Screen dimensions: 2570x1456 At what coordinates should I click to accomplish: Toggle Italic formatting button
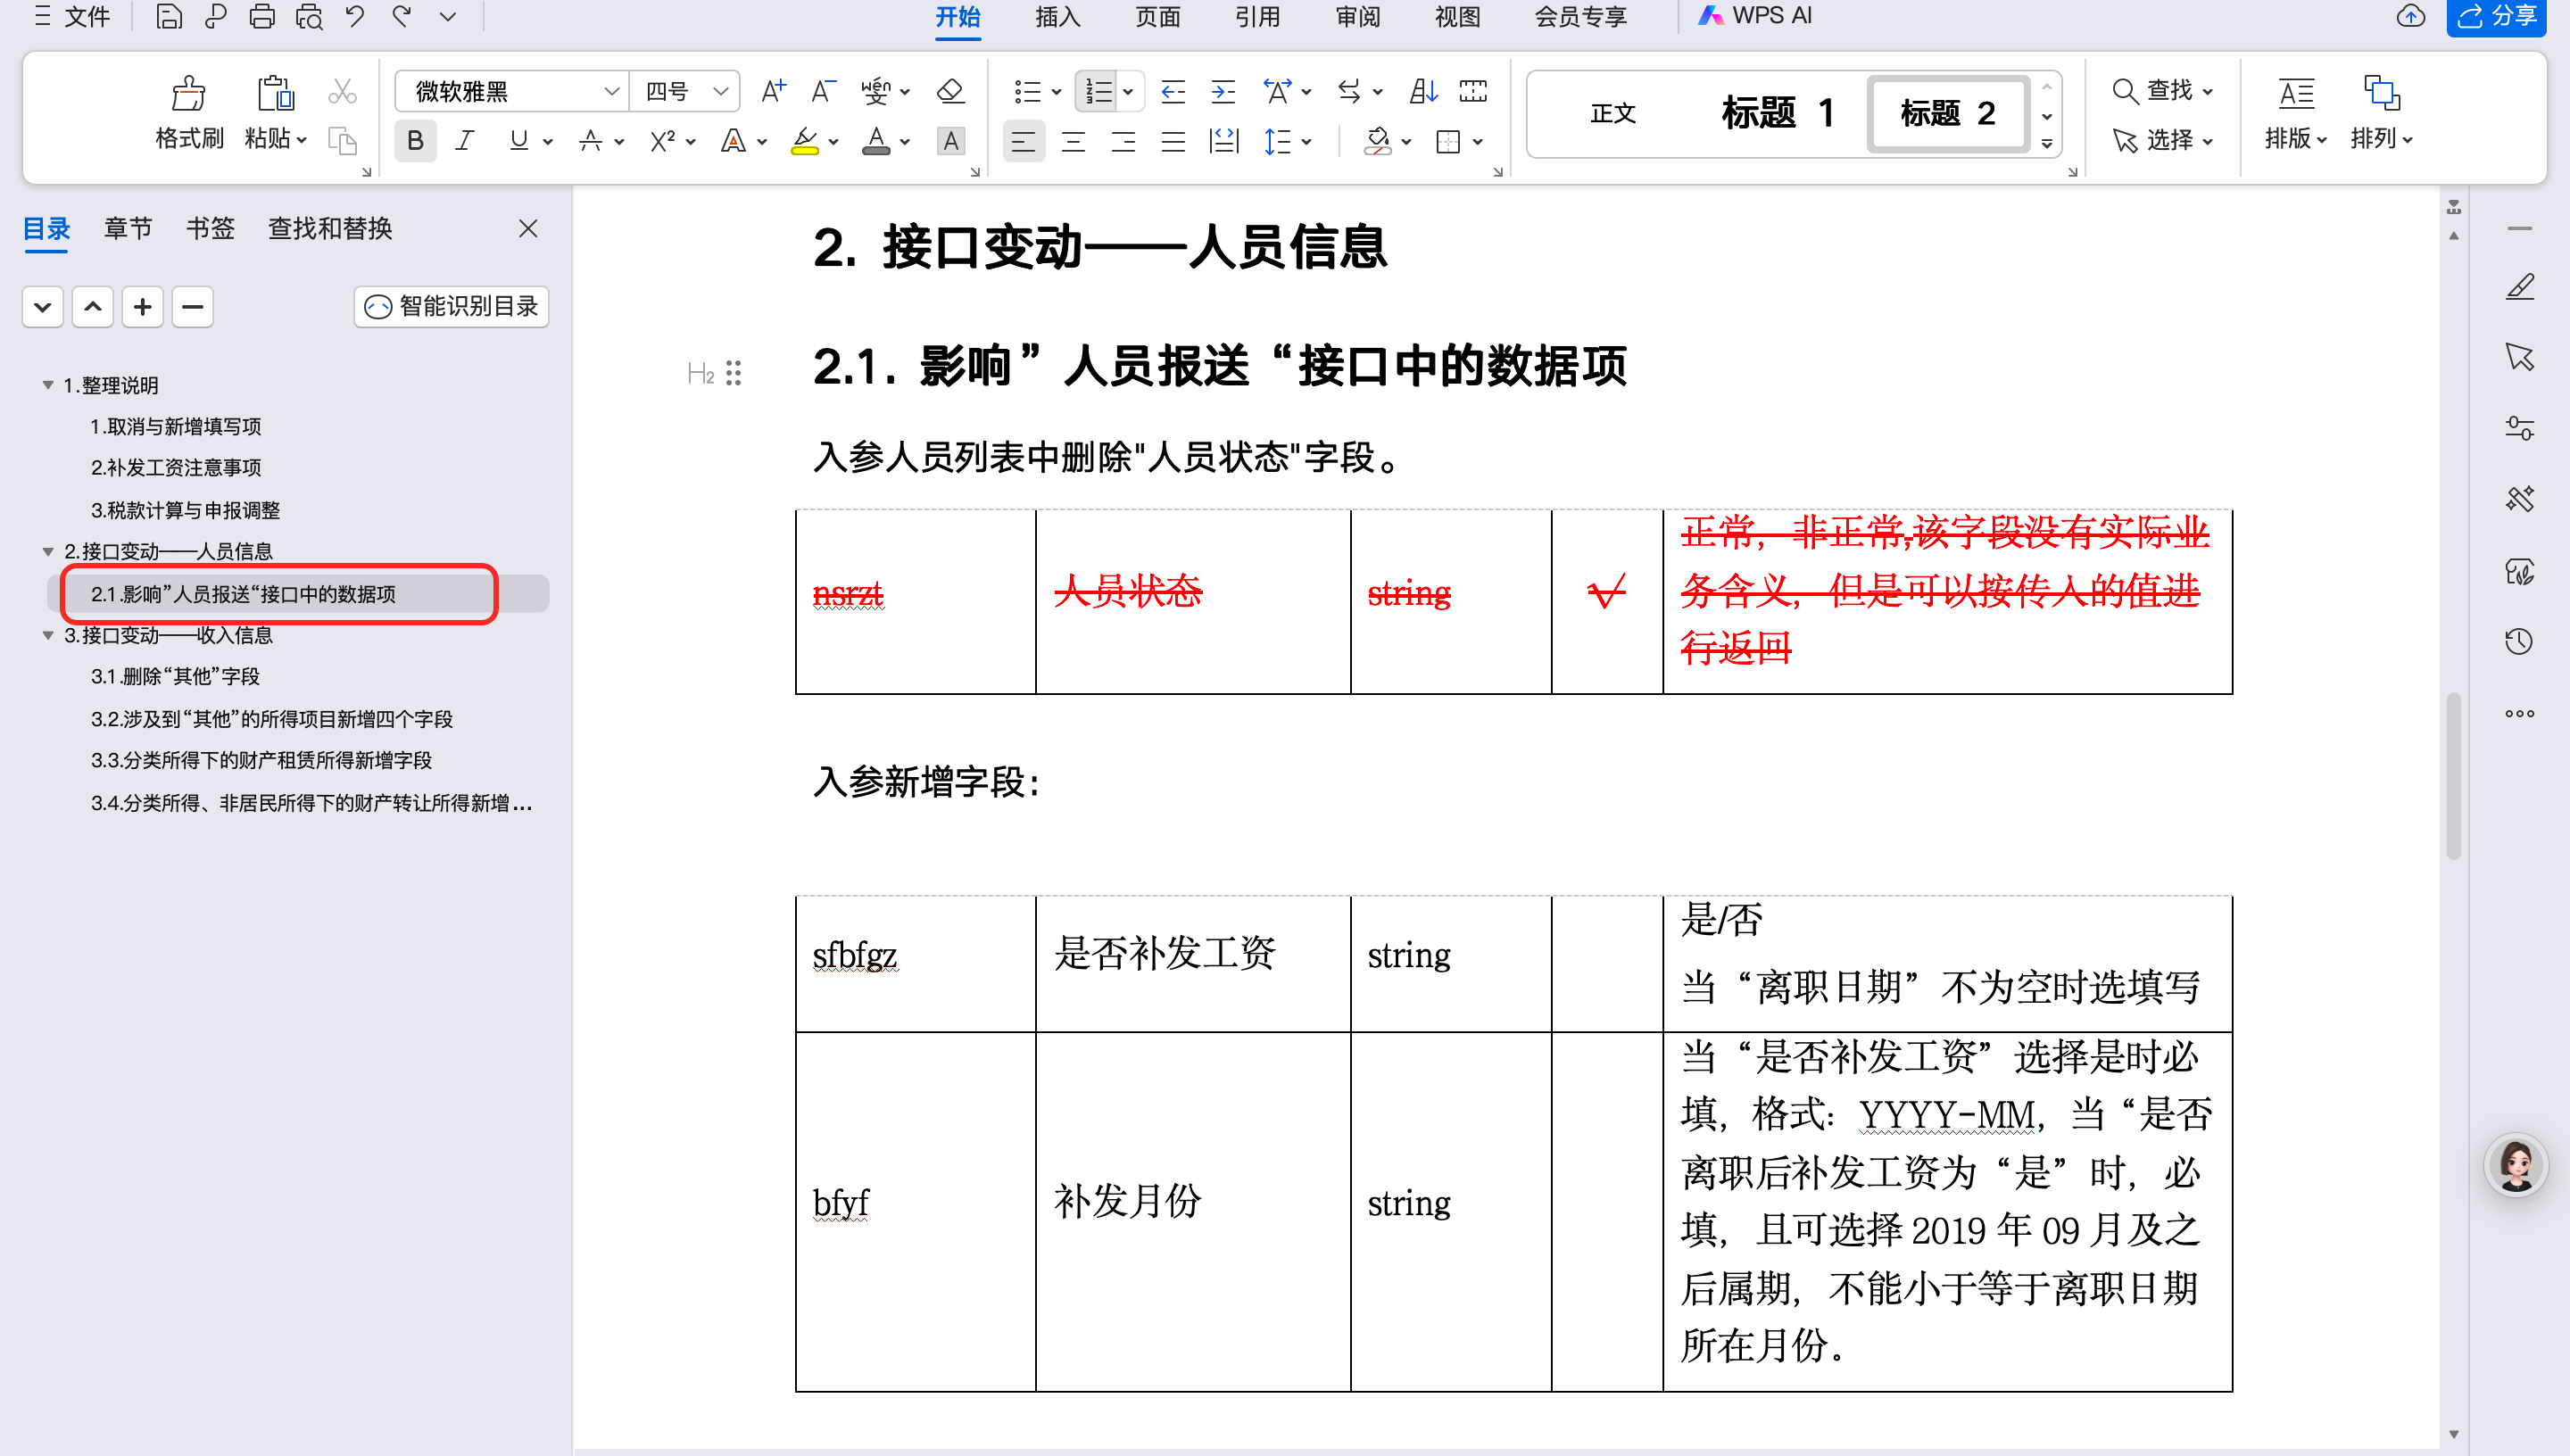[x=464, y=141]
